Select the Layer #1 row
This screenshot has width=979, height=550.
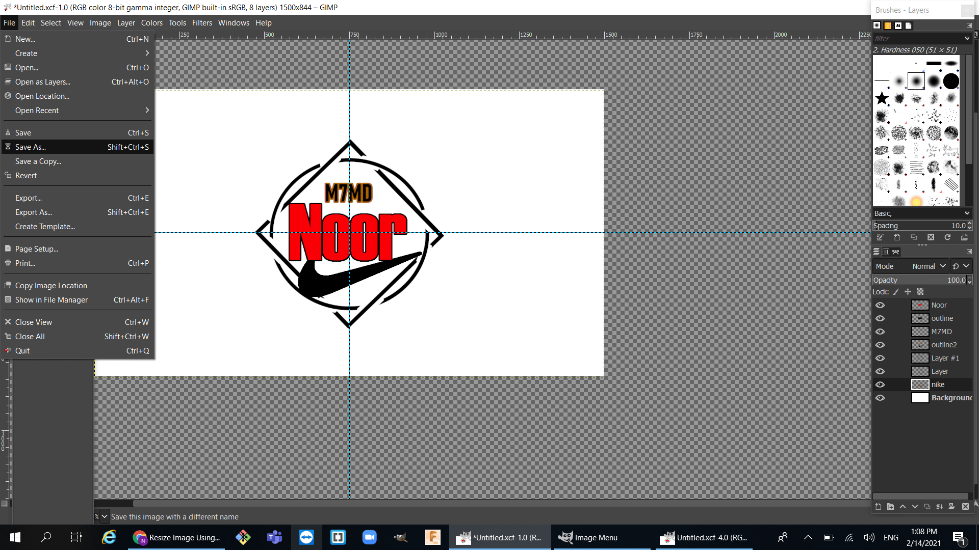[922, 358]
